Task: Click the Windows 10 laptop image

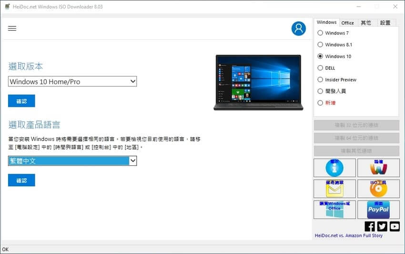Action: [x=258, y=82]
